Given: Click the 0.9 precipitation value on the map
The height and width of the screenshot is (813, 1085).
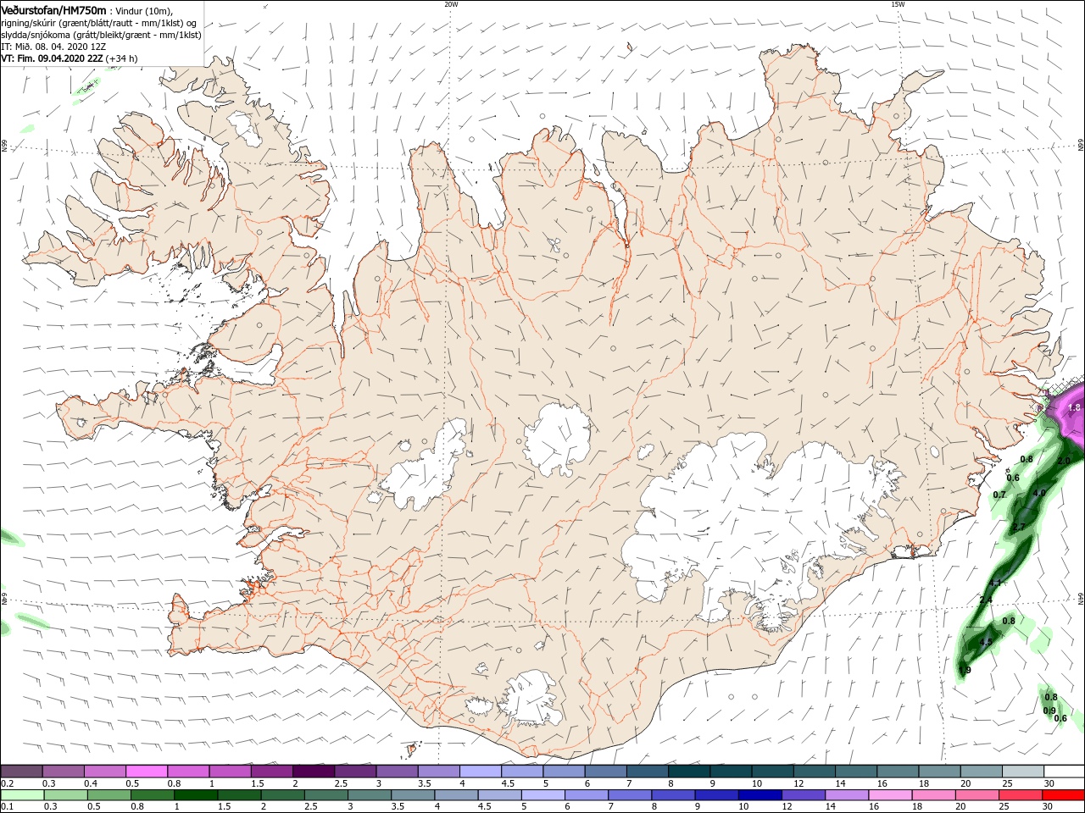Looking at the screenshot, I should (x=1049, y=711).
